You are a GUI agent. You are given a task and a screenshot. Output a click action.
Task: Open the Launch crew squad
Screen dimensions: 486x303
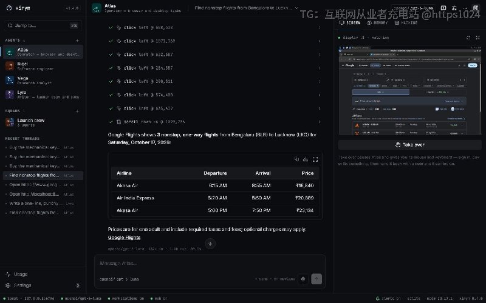coord(43,122)
